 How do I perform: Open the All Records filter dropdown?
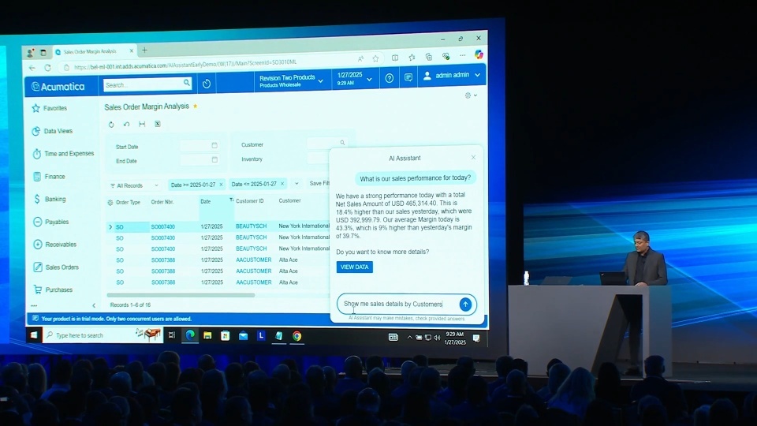pos(132,186)
